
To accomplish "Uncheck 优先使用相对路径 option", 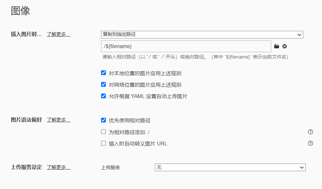I will (x=103, y=120).
